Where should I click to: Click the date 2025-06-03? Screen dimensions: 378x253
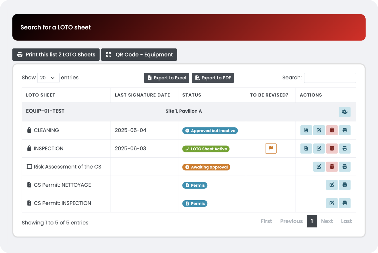coord(131,149)
